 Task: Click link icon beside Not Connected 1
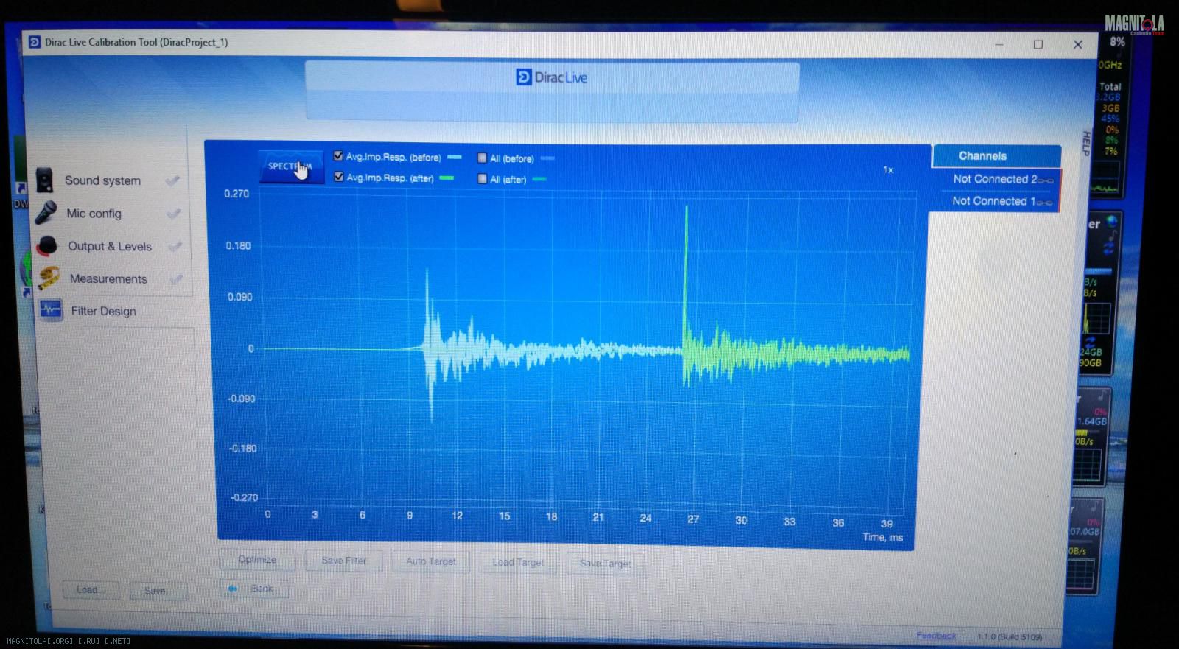[x=1044, y=202]
